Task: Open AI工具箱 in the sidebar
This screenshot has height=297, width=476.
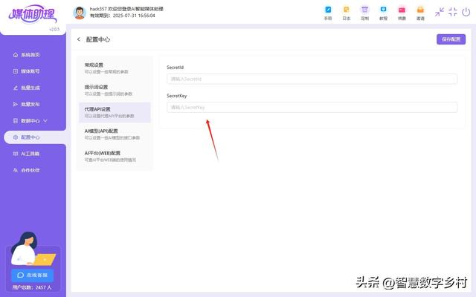Action: (27, 154)
